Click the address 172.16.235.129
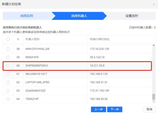Viewport: 158px width, 115px height. click(x=99, y=49)
